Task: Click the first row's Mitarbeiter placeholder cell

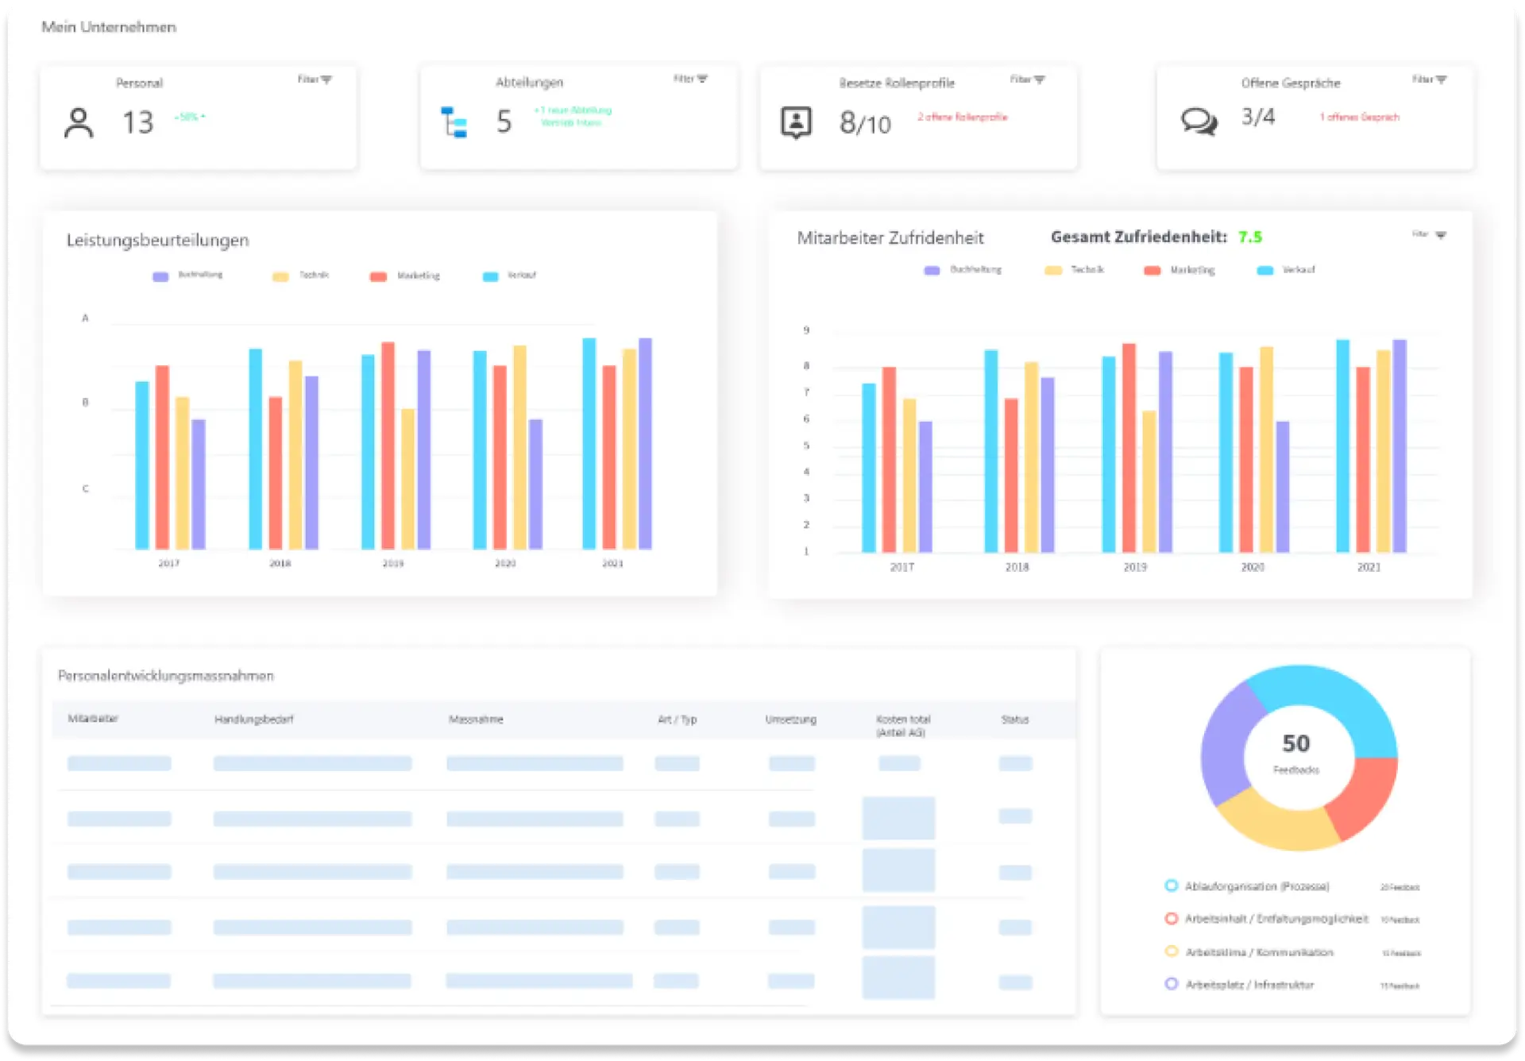Action: (x=119, y=763)
